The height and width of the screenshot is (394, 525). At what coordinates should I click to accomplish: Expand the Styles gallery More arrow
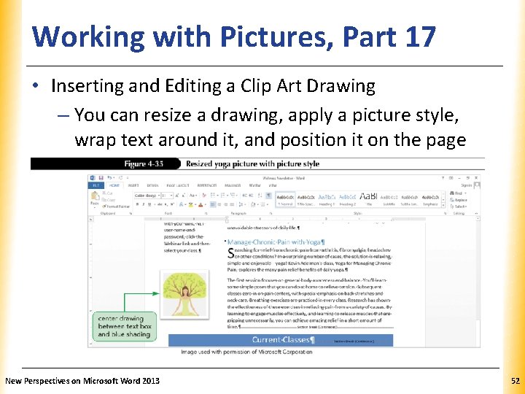(443, 205)
